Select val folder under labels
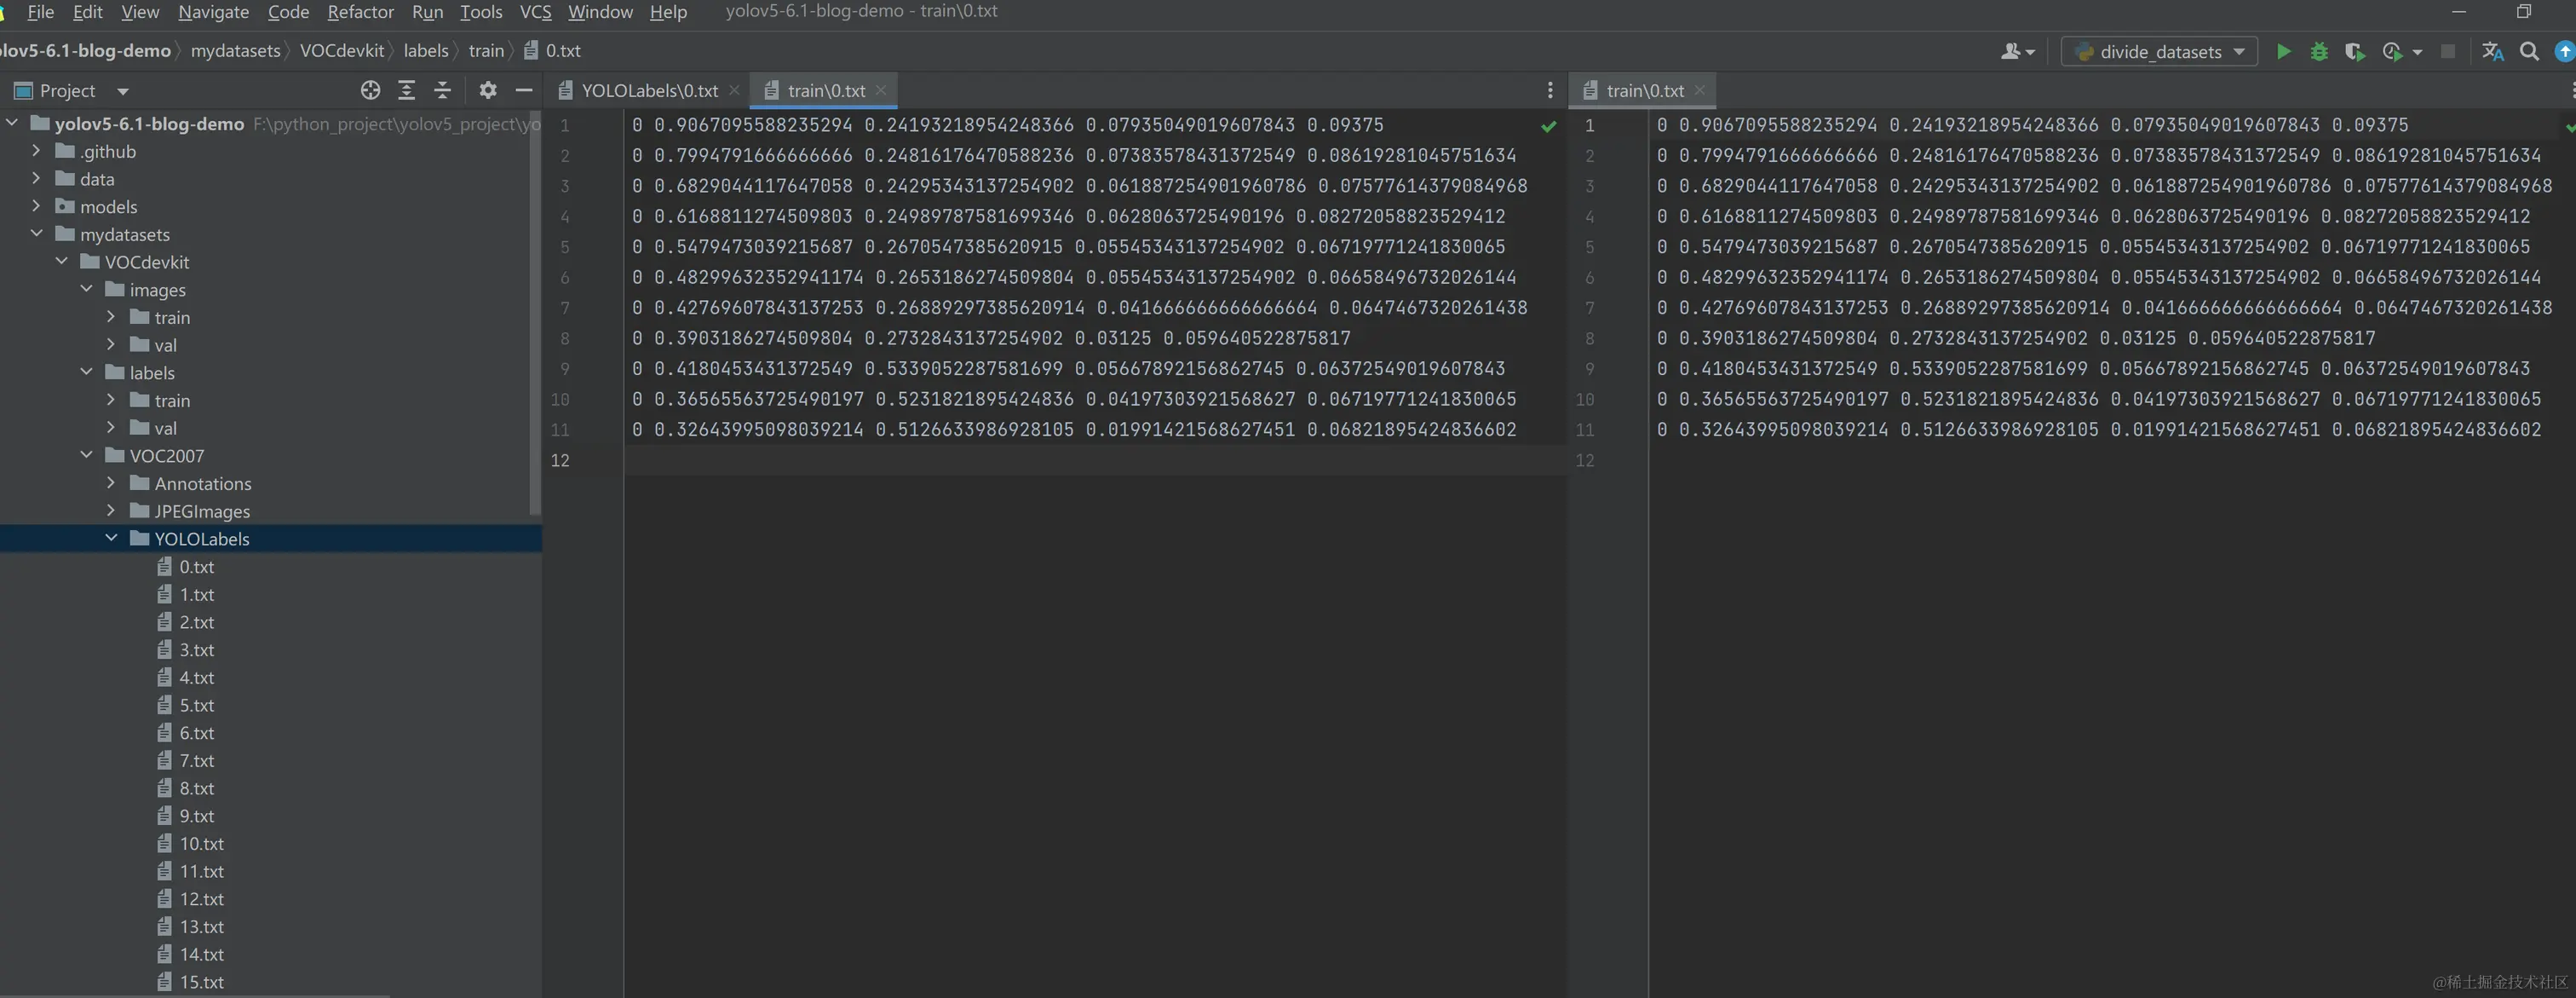The image size is (2576, 998). click(x=165, y=428)
